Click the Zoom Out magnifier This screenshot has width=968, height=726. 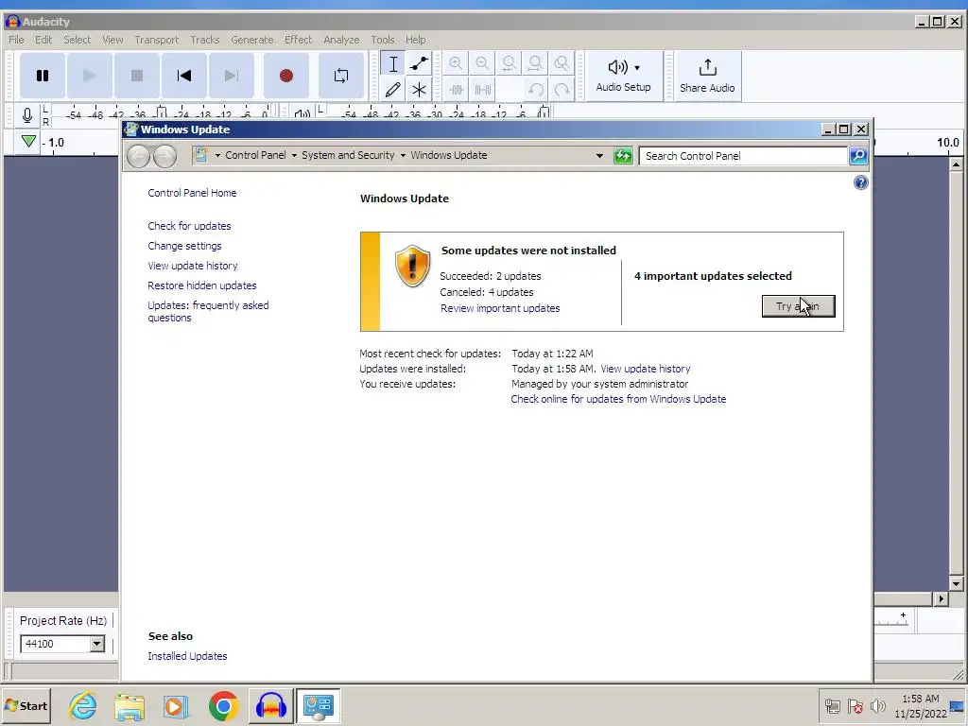(x=482, y=63)
